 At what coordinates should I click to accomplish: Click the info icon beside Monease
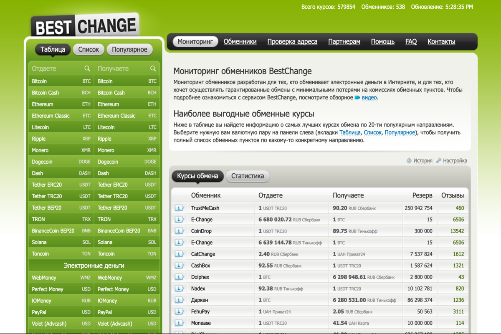(180, 323)
